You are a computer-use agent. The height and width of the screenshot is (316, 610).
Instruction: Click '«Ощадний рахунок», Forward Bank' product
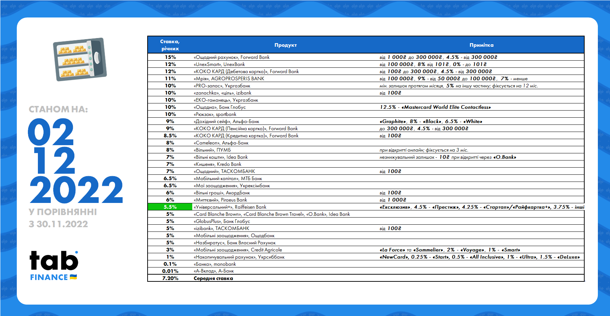click(x=232, y=57)
